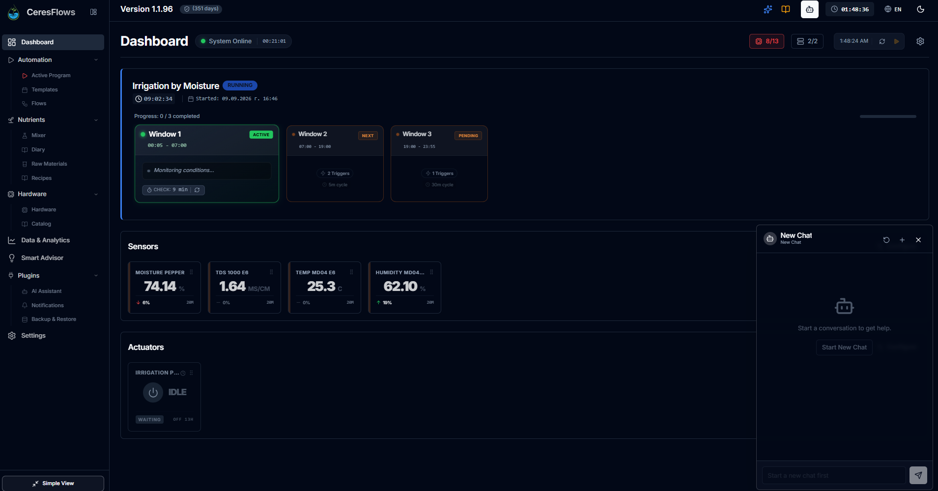Click 2 Triggers in Window 2
938x491 pixels.
click(x=335, y=173)
